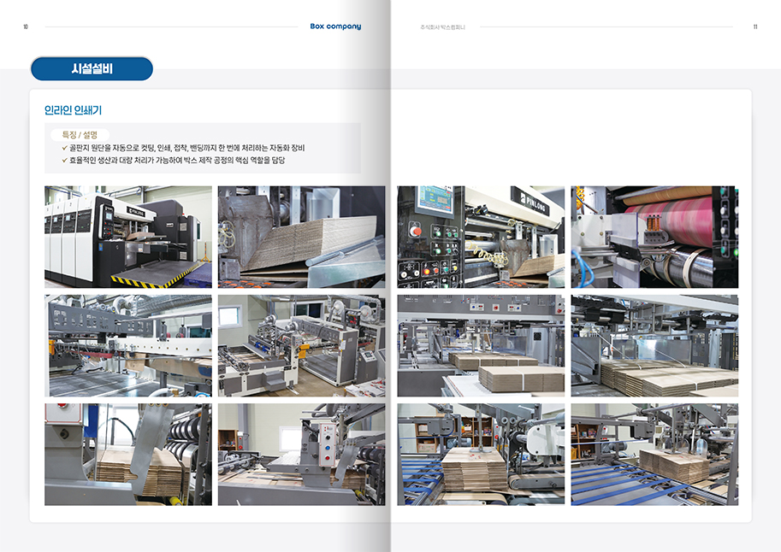Image resolution: width=781 pixels, height=552 pixels.
Task: Click the Box company logo in header
Action: click(x=335, y=26)
